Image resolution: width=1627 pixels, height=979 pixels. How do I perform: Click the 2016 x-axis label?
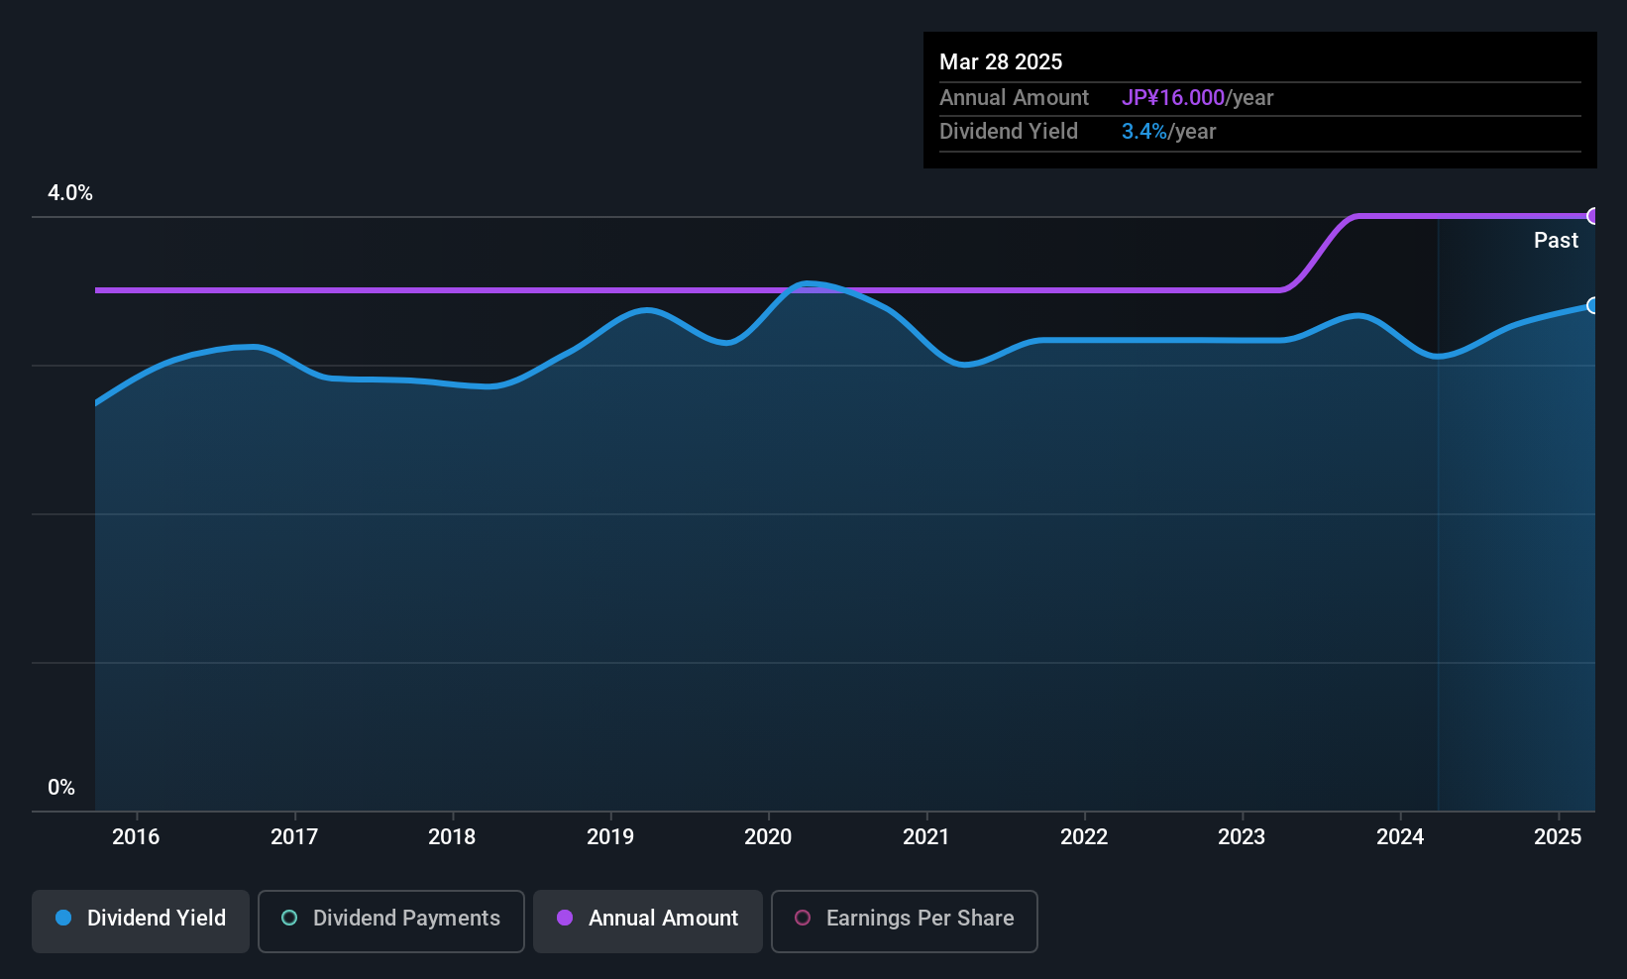click(136, 836)
